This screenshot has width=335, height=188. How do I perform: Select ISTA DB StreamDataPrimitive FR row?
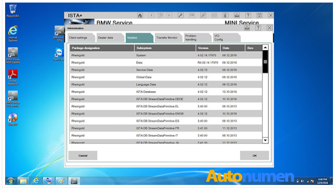coord(166,128)
